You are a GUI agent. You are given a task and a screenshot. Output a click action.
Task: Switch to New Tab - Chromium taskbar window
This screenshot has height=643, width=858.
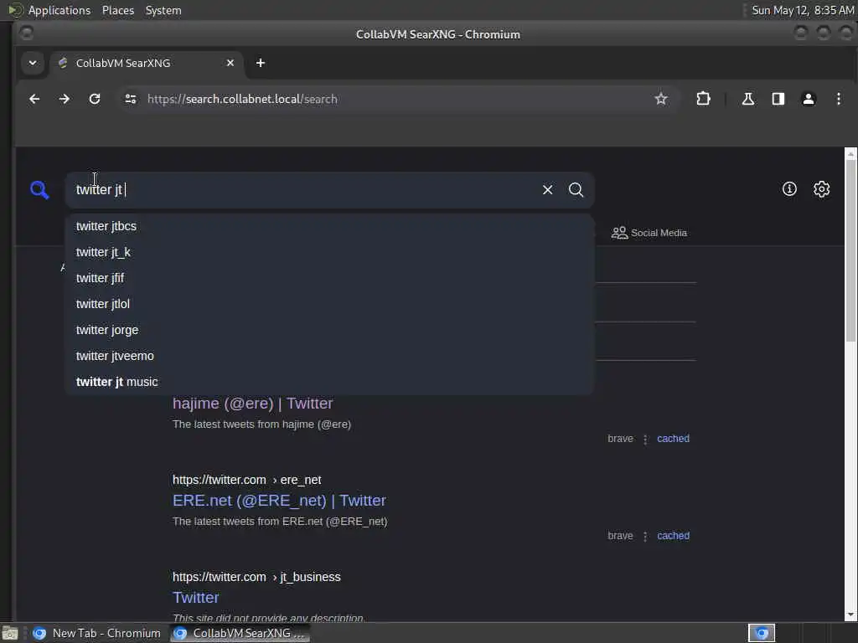click(x=97, y=633)
